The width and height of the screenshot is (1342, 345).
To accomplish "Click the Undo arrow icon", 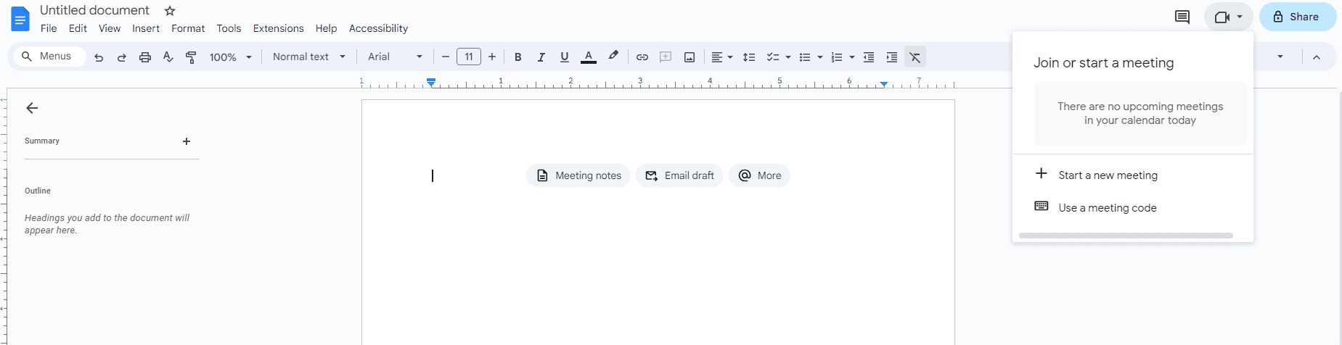I will coord(99,57).
